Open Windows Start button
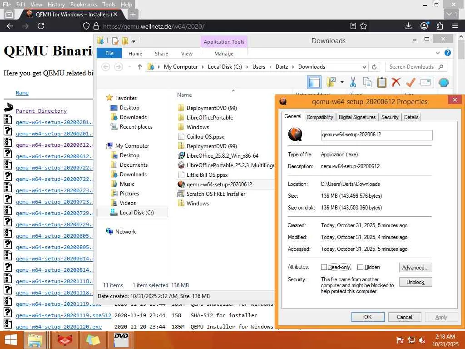The height and width of the screenshot is (349, 465). click(x=11, y=340)
